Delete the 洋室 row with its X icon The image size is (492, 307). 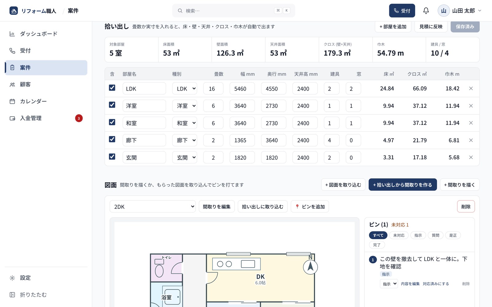(471, 106)
